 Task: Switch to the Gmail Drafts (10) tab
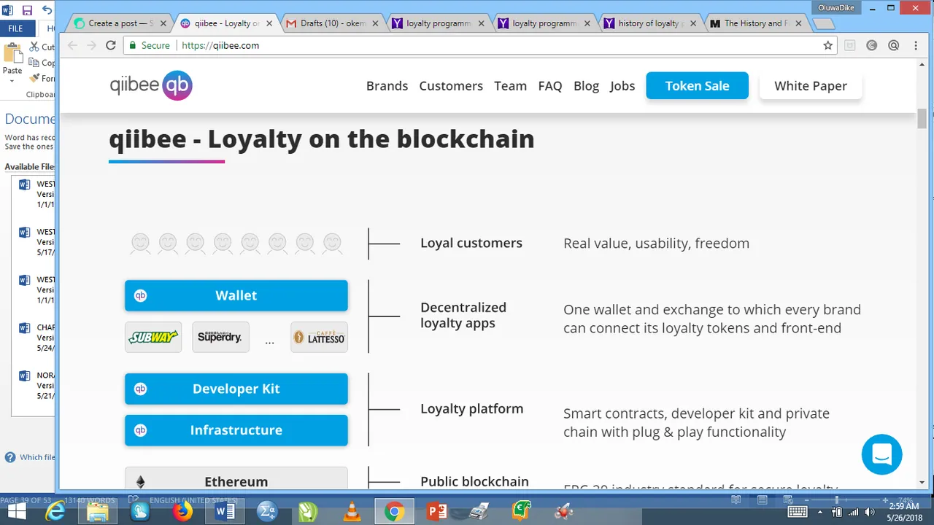[x=332, y=23]
